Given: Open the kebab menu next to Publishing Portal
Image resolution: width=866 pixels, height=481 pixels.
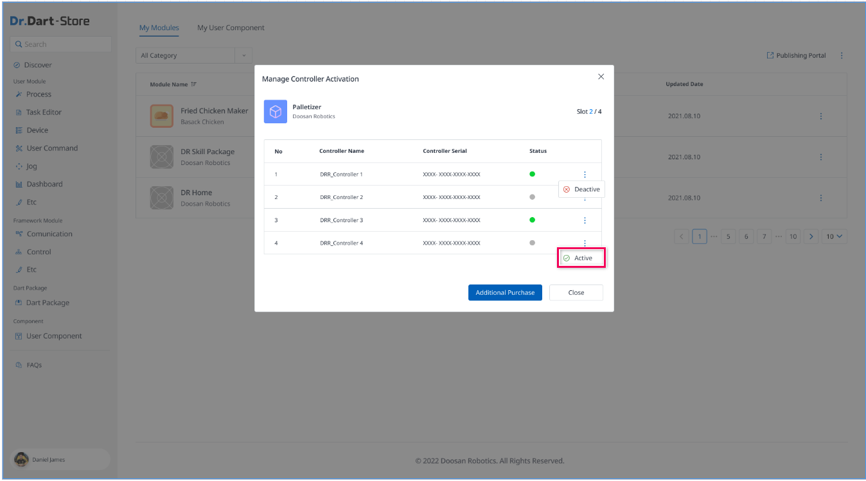Looking at the screenshot, I should (842, 56).
